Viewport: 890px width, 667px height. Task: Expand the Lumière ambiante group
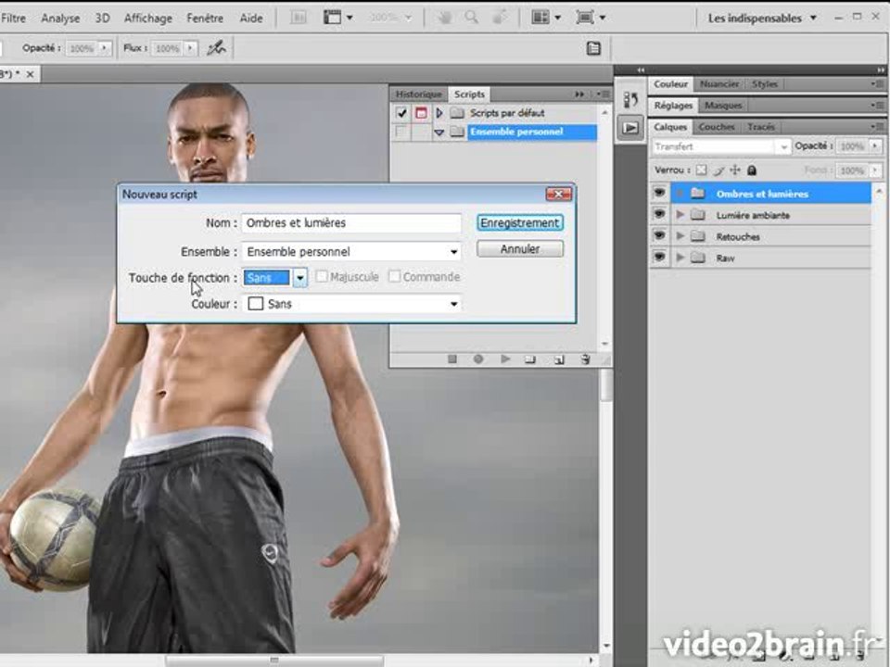680,214
